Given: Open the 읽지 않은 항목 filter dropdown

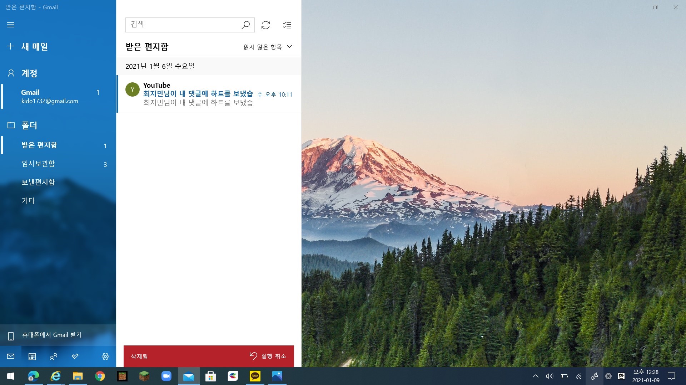Looking at the screenshot, I should click(x=268, y=47).
